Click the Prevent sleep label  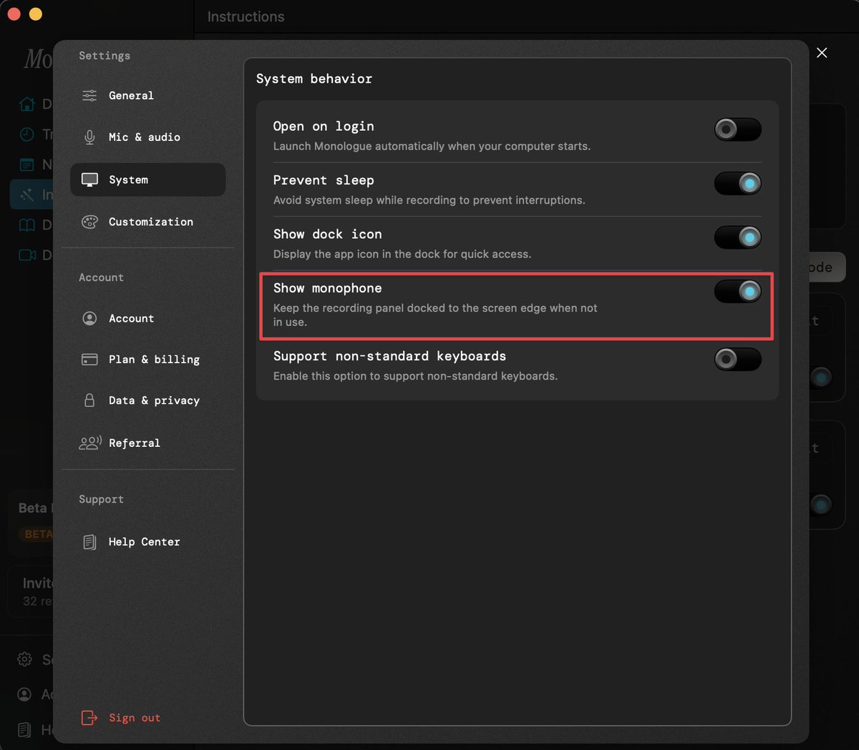[324, 180]
